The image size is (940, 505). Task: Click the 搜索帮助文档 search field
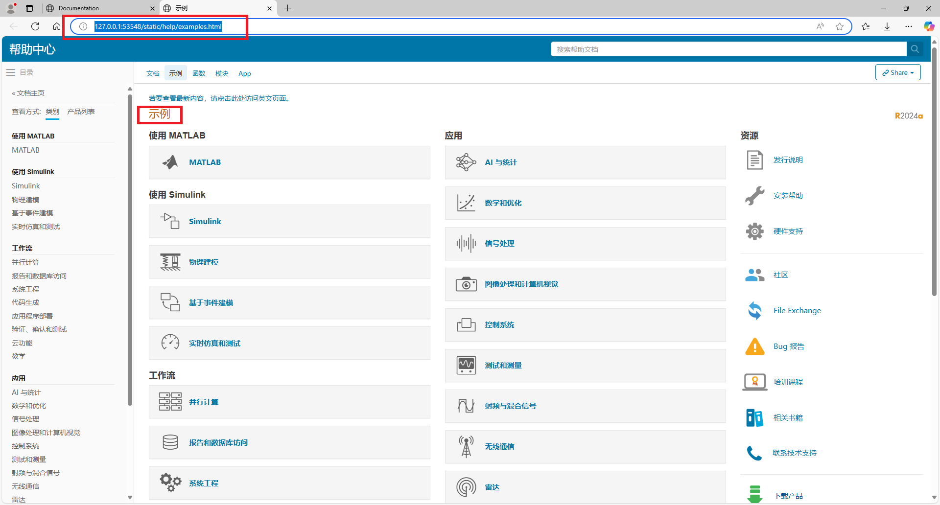(x=728, y=49)
